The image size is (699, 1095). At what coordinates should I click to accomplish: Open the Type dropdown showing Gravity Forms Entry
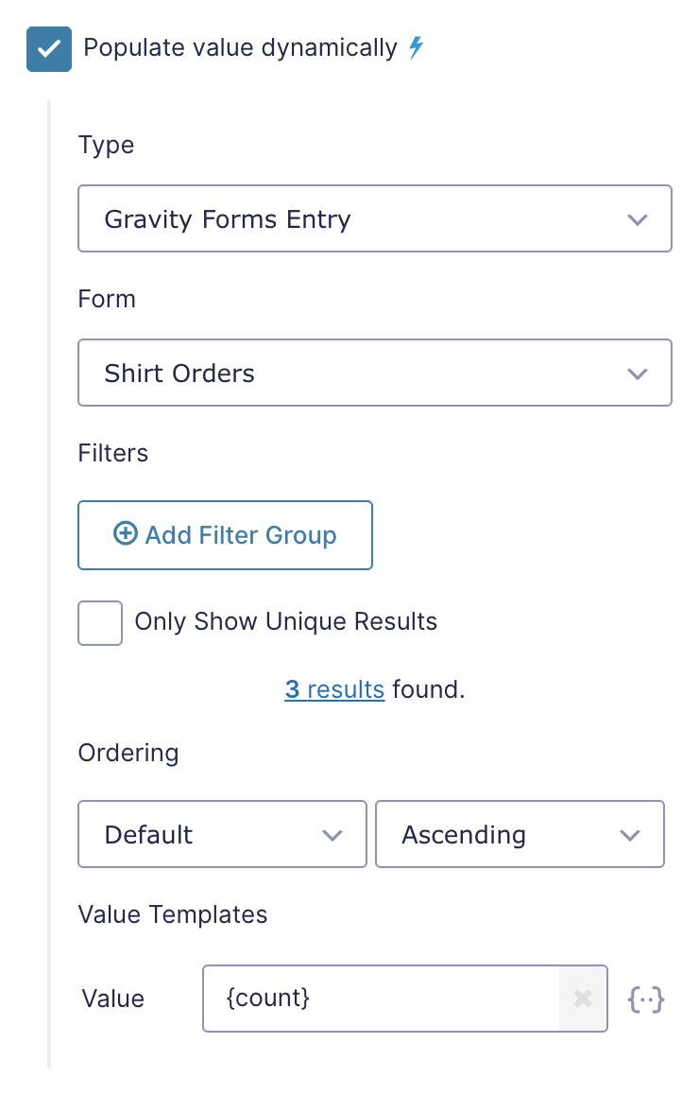(375, 218)
